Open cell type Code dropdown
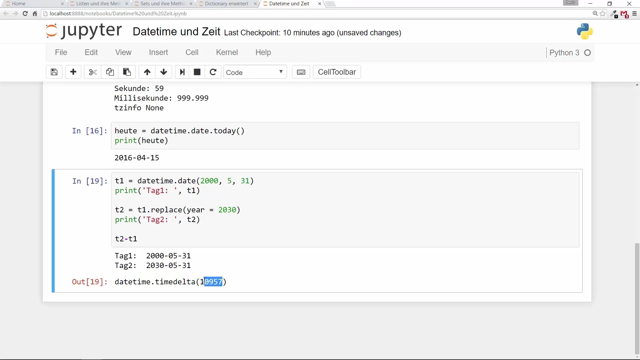This screenshot has height=360, width=640. [x=255, y=72]
